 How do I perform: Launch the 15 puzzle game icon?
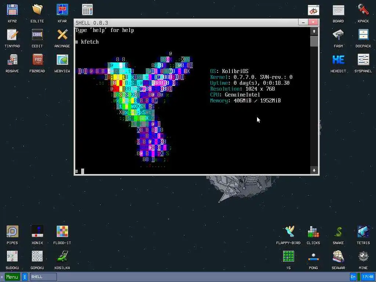click(x=289, y=257)
